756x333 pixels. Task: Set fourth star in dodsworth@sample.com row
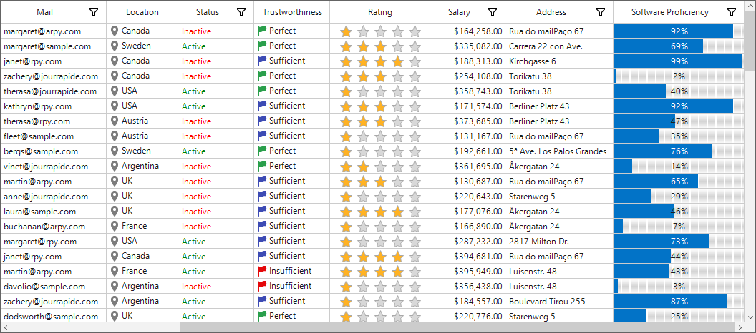pos(397,316)
